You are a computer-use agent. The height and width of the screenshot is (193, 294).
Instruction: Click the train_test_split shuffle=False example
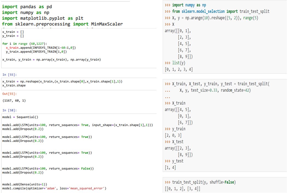coord(200,182)
